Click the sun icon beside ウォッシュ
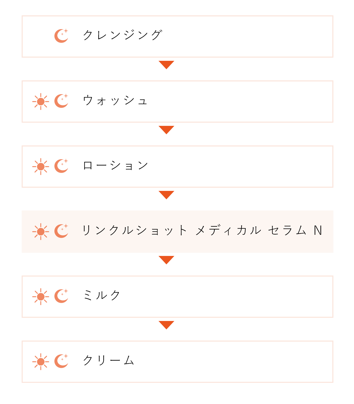The width and height of the screenshot is (354, 404). point(41,102)
